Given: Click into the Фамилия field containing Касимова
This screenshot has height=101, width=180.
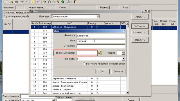Looking at the screenshot, I should (x=101, y=36).
